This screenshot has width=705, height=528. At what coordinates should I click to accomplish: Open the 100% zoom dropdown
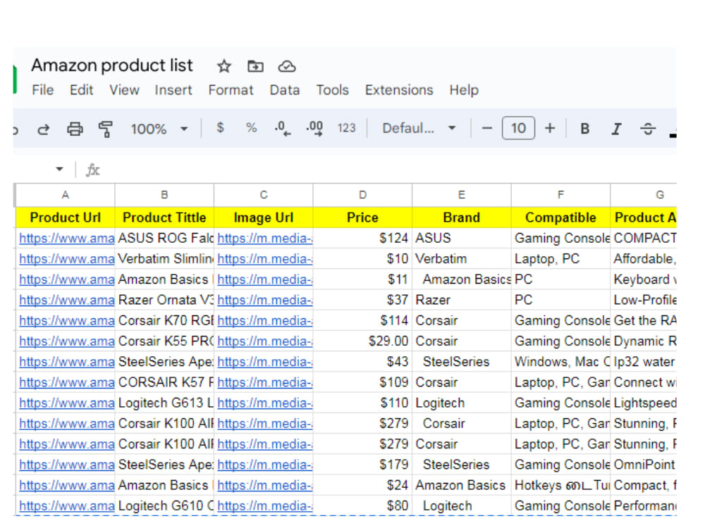pyautogui.click(x=159, y=130)
